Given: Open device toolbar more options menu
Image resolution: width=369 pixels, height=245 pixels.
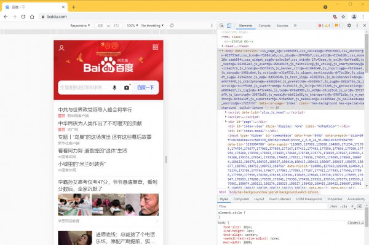Looking at the screenshot, I should point(212,25).
